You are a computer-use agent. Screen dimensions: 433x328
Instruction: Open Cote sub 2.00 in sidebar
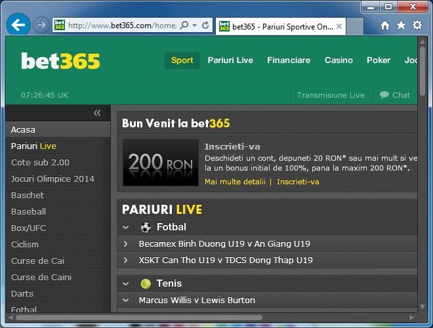pyautogui.click(x=58, y=162)
